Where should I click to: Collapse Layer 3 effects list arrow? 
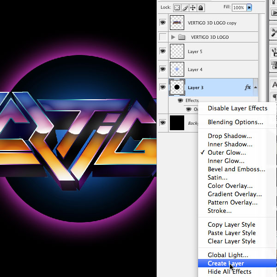click(x=255, y=87)
